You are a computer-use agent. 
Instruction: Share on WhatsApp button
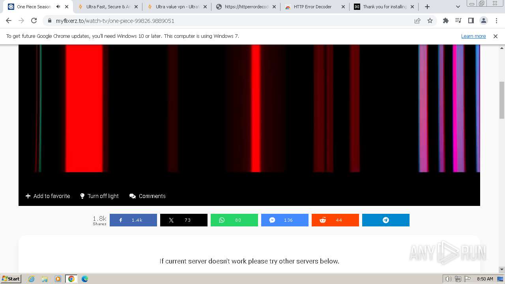234,220
